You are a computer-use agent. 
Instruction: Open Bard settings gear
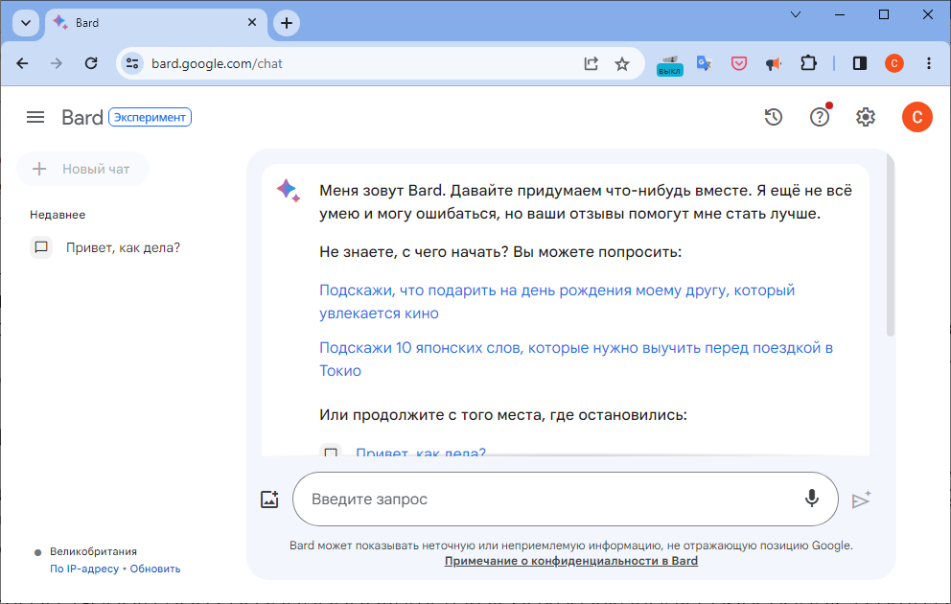tap(866, 117)
